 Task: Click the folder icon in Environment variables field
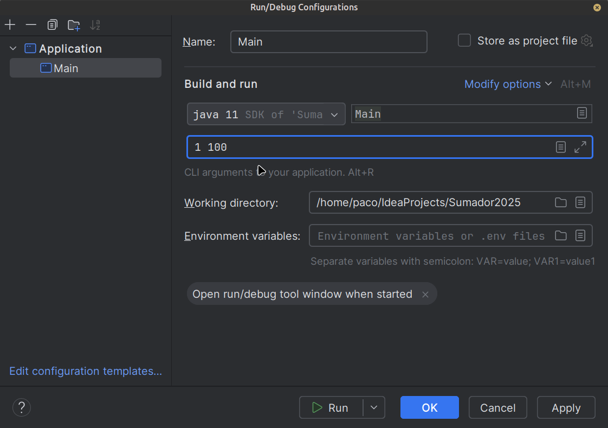coord(560,235)
